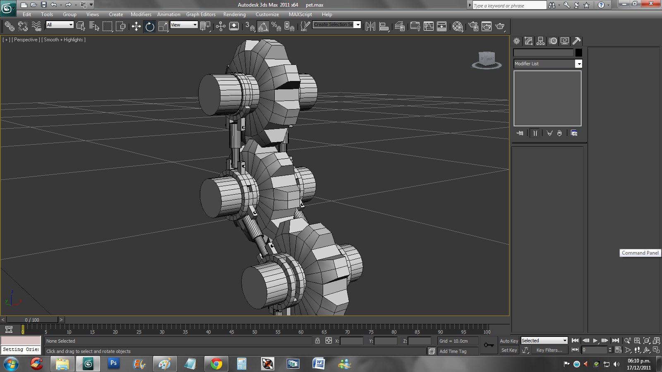Open the Modifiers menu
Screen dimensions: 662x372
click(141, 14)
